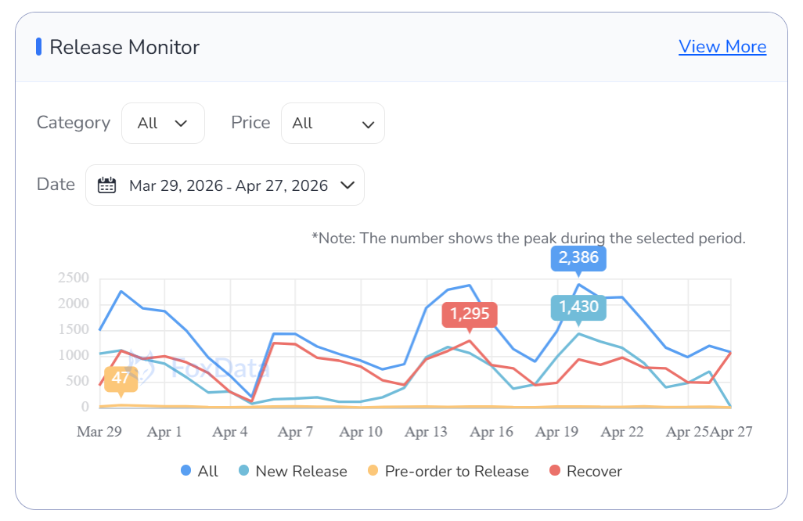This screenshot has height=521, width=803.
Task: Click the Release Monitor heading
Action: pos(124,47)
